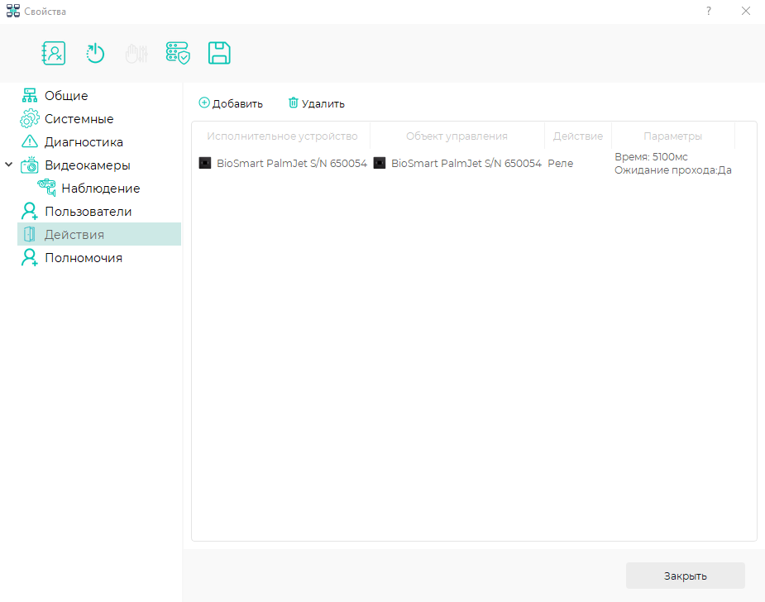765x602 pixels.
Task: Click the device icon in Исполнительное устройство cell
Action: (x=205, y=163)
